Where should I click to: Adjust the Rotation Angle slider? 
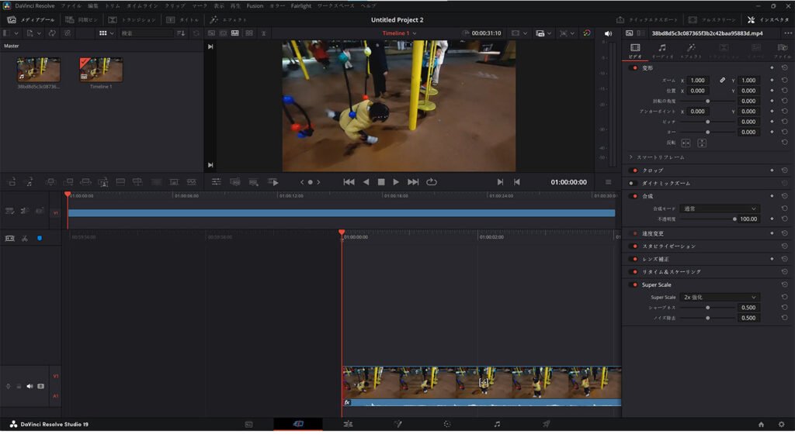tap(708, 102)
